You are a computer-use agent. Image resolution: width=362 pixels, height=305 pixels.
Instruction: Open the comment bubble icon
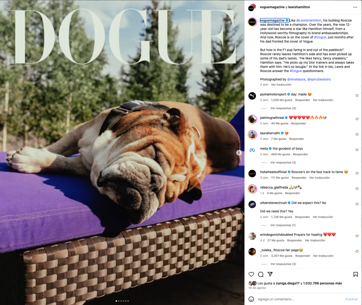tap(261, 274)
